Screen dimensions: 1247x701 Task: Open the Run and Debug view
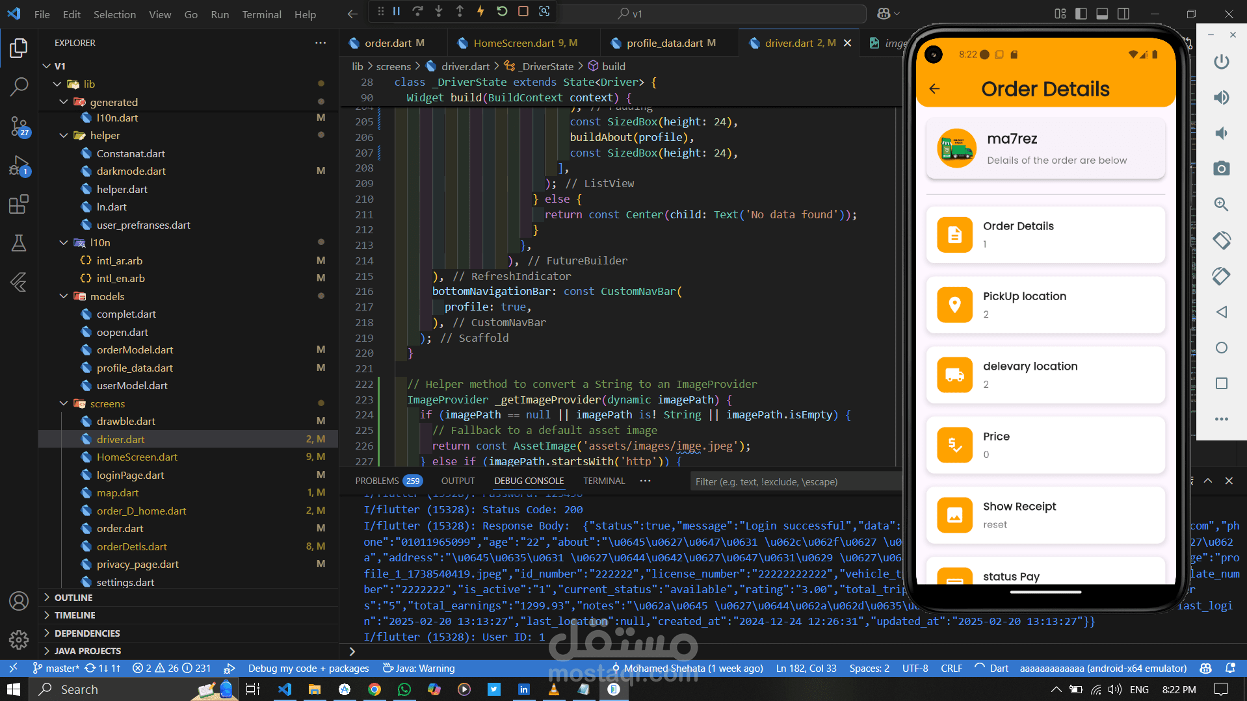click(19, 166)
